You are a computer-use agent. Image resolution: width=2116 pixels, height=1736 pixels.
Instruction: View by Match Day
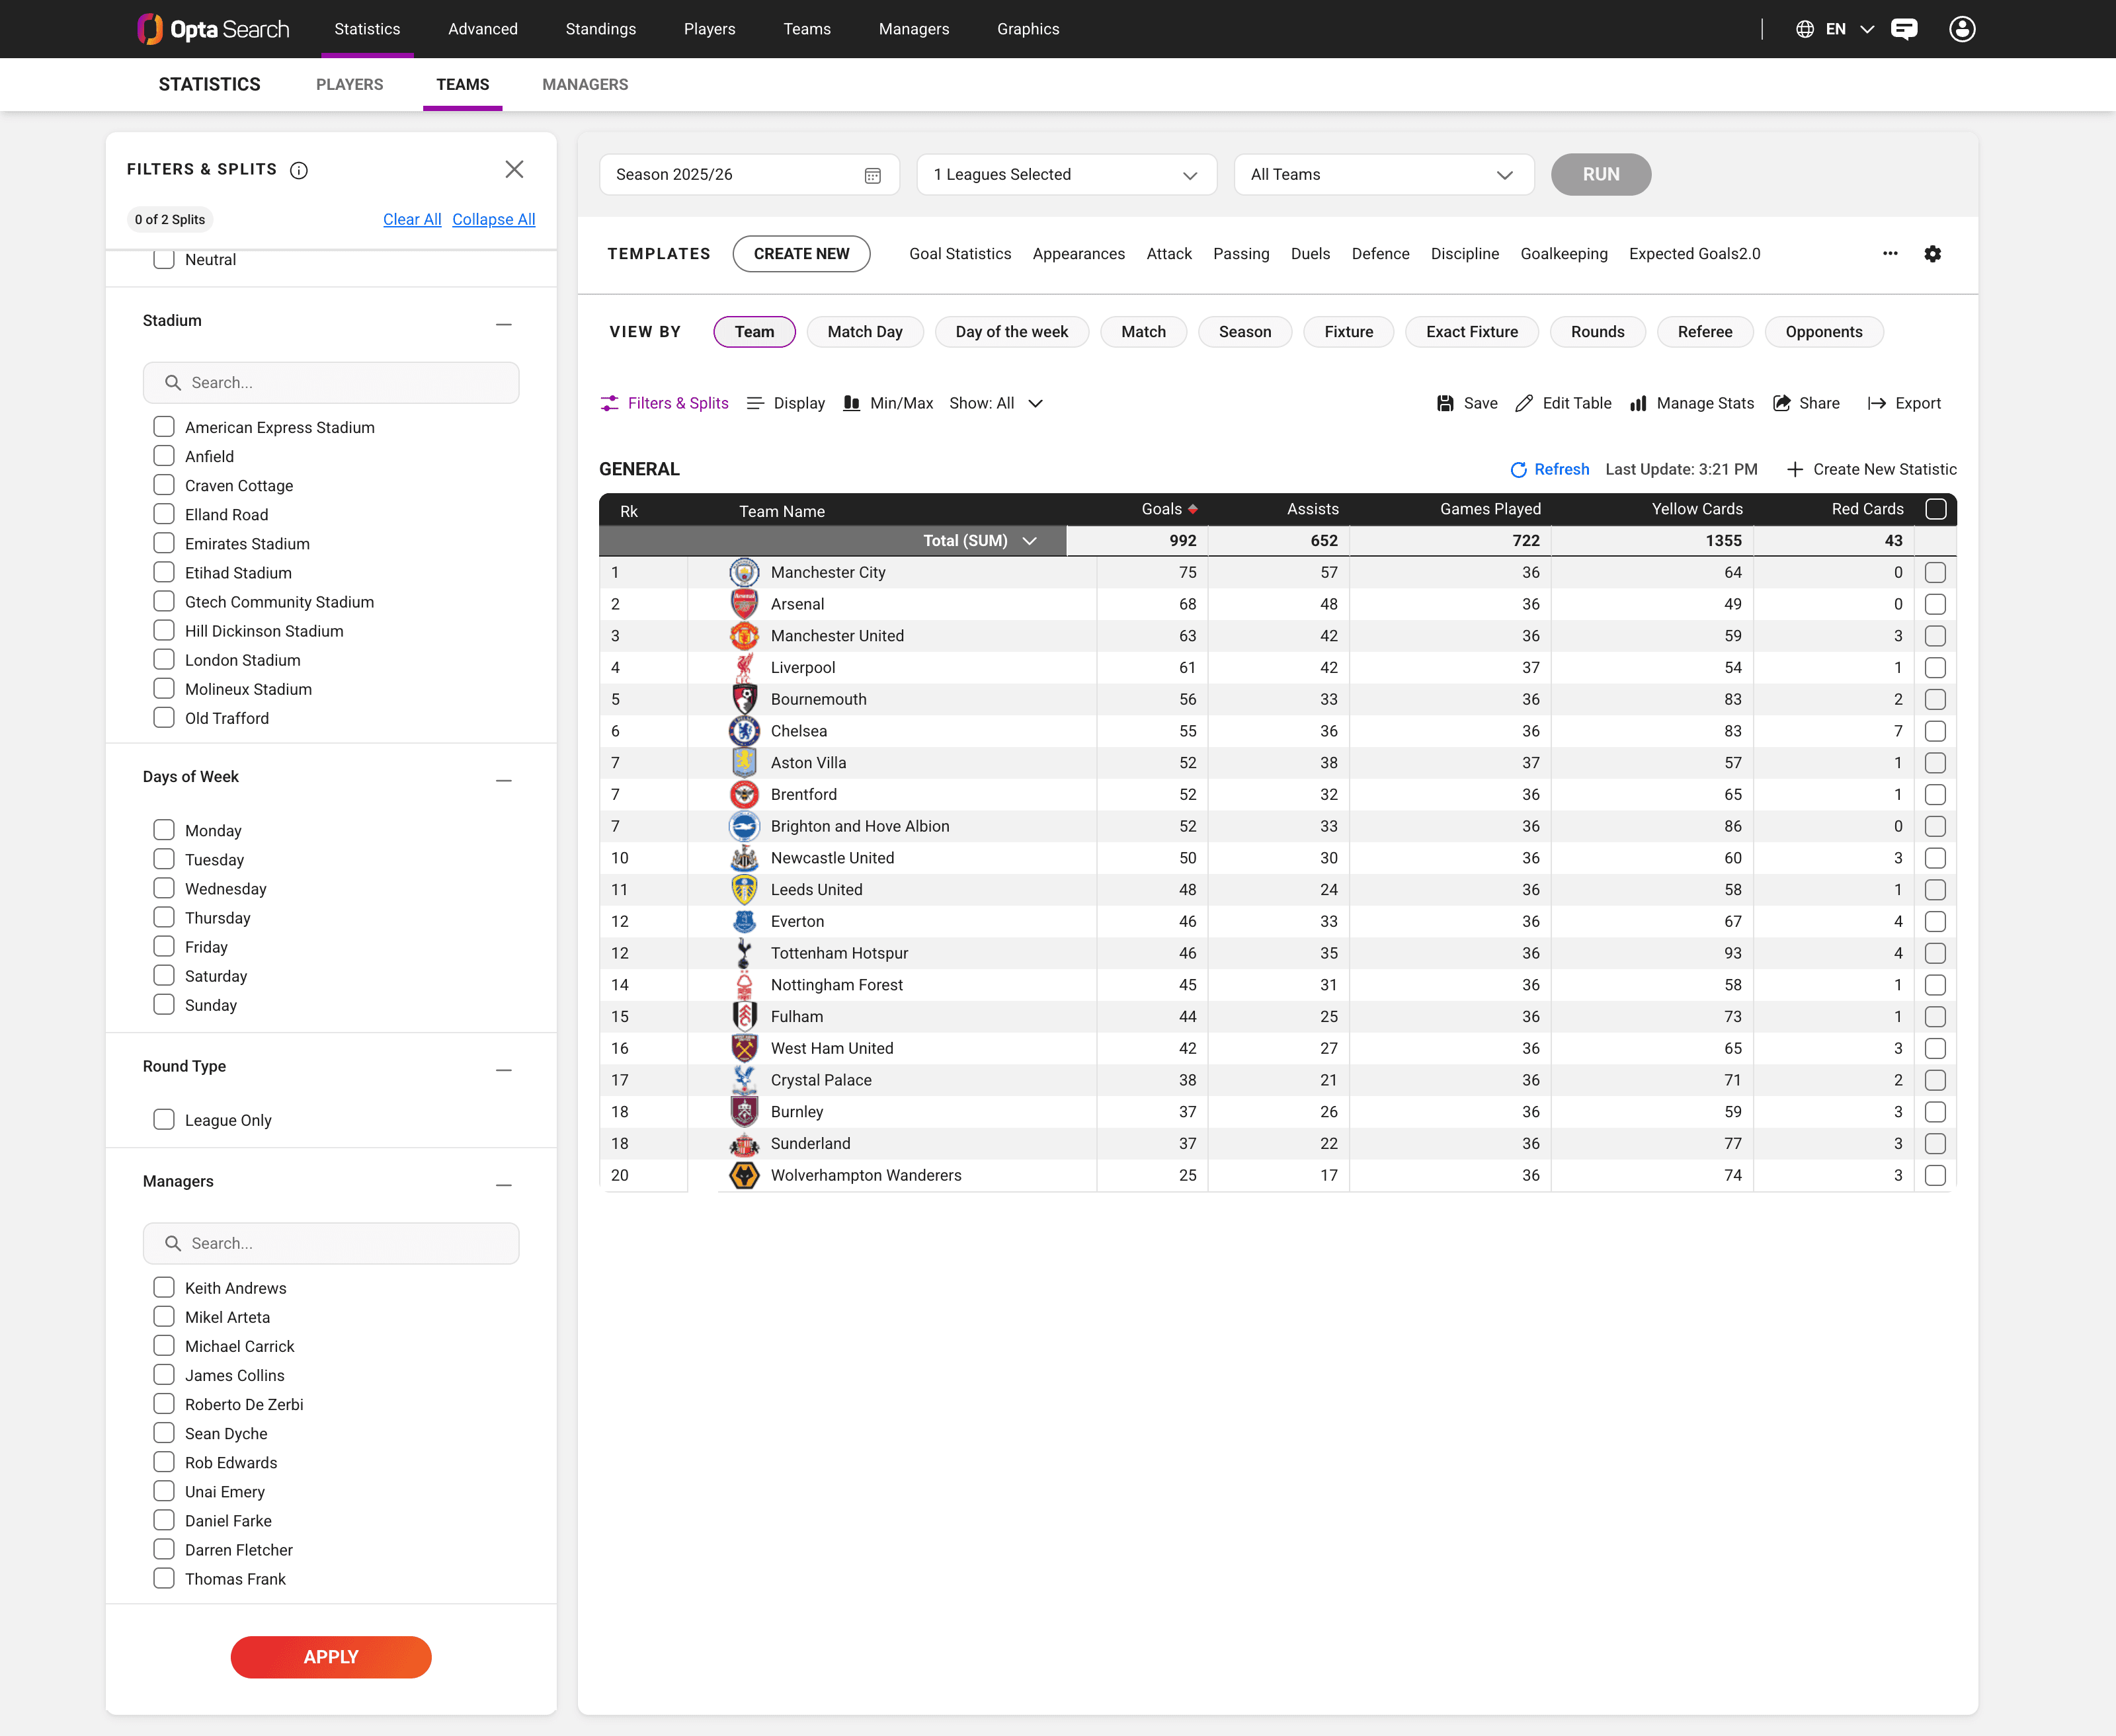point(865,331)
